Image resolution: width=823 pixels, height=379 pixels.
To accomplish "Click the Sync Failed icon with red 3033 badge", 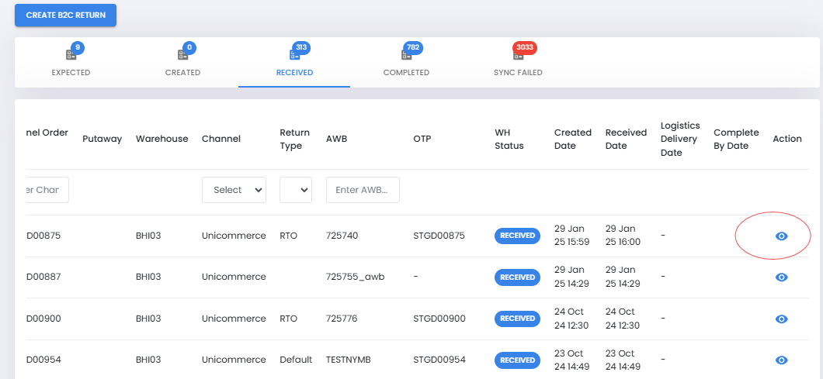I will click(x=518, y=54).
